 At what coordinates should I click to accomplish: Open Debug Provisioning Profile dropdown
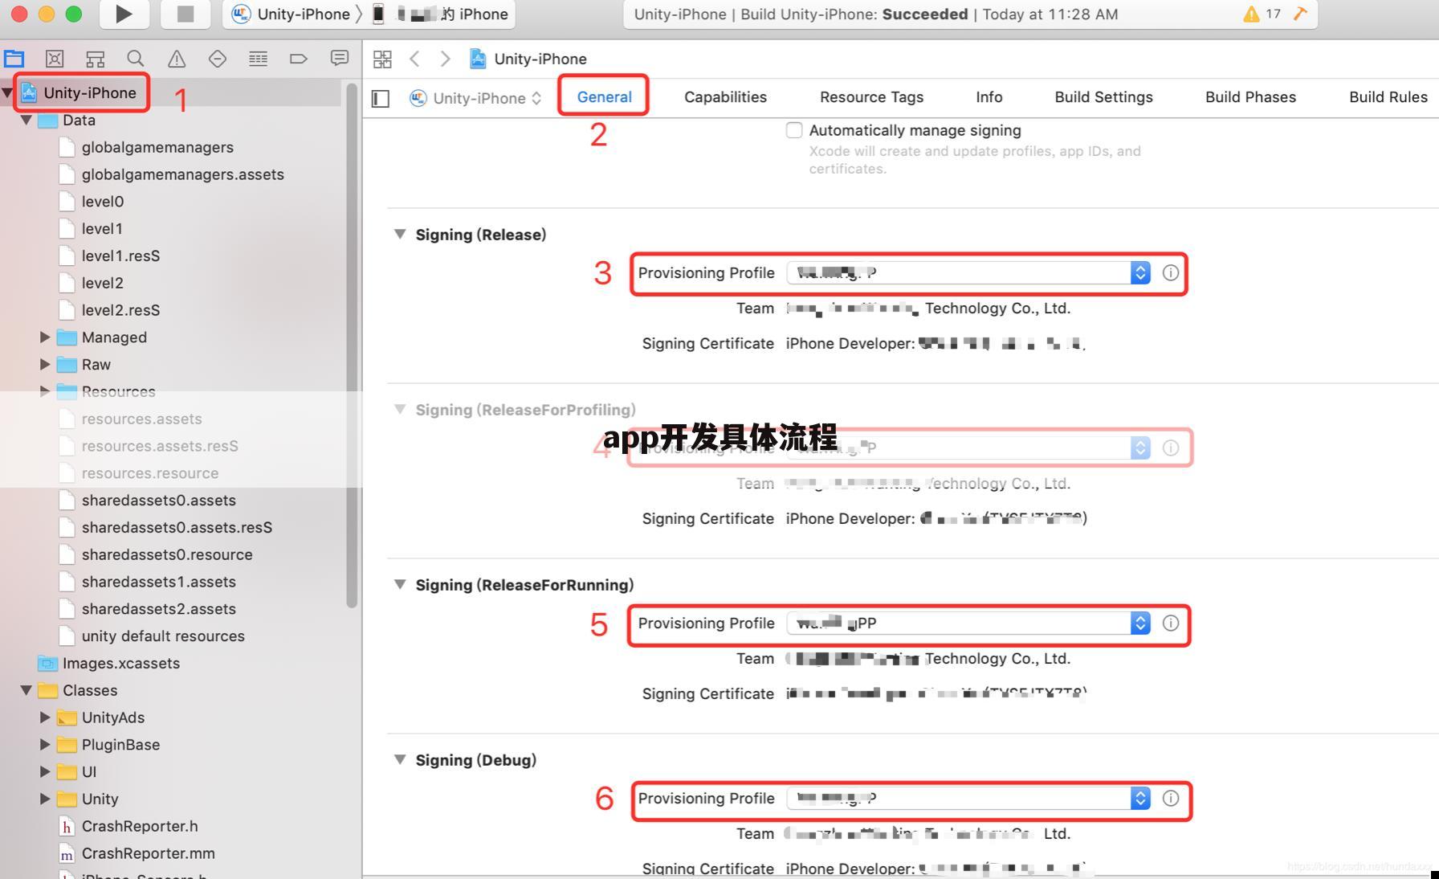tap(968, 799)
